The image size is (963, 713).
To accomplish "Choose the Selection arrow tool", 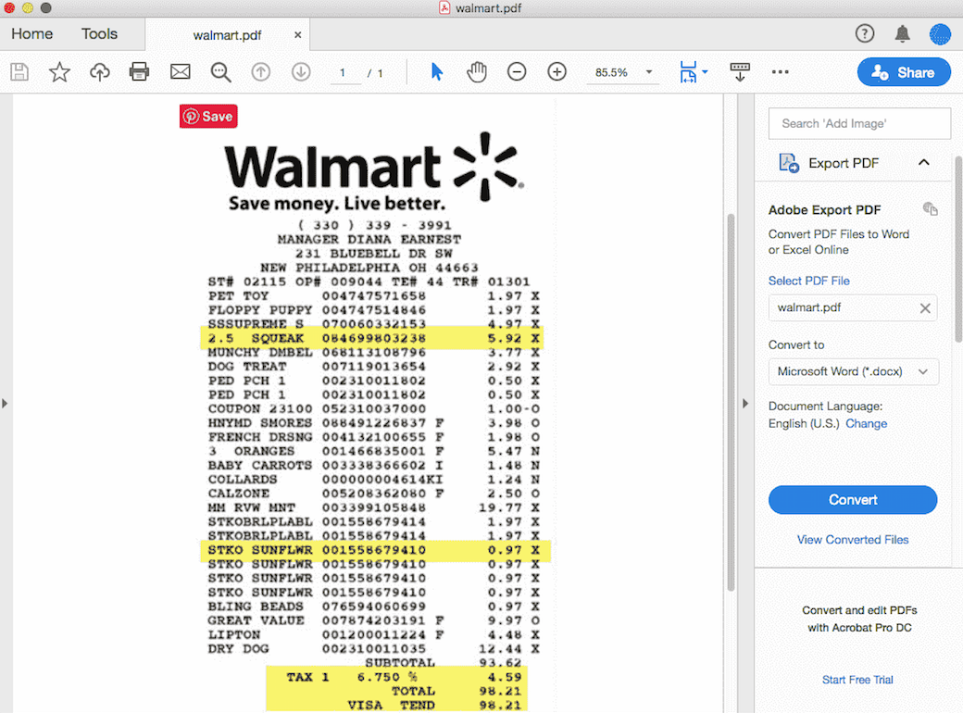I will pyautogui.click(x=437, y=72).
